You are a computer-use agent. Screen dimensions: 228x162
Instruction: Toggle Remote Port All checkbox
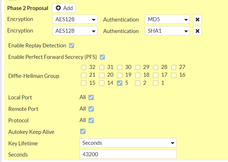coord(91,109)
